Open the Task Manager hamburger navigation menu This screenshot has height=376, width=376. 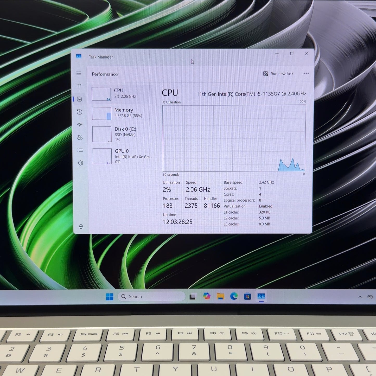(x=79, y=73)
